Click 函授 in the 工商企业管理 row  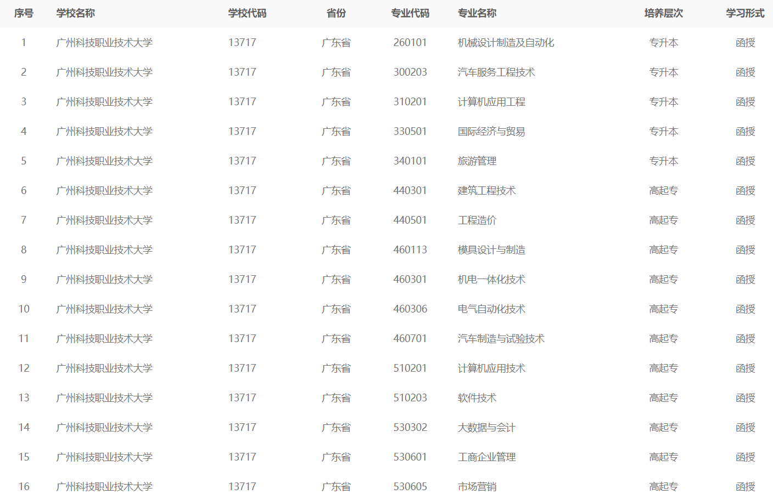pos(745,457)
